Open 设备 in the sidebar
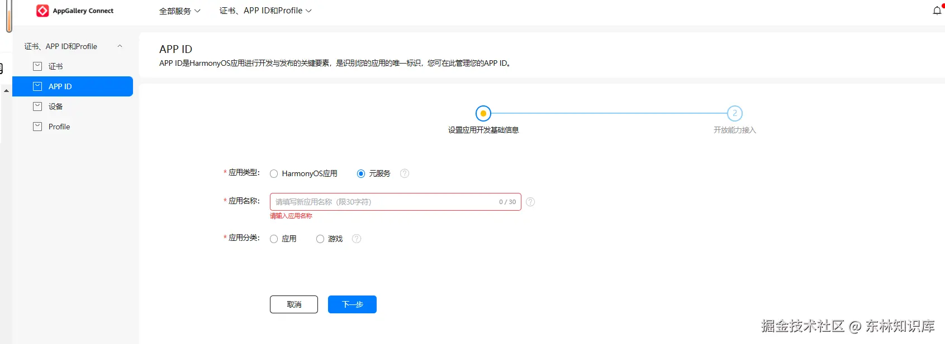The image size is (945, 344). (x=73, y=106)
